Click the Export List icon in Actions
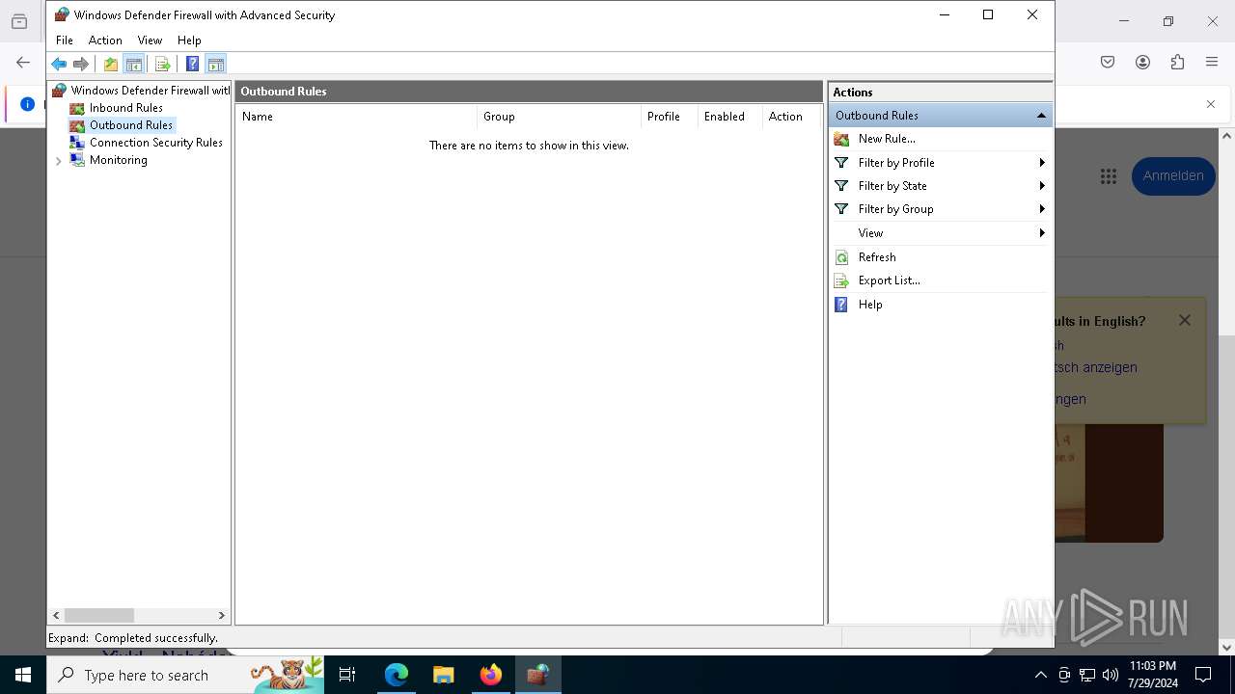 841,280
